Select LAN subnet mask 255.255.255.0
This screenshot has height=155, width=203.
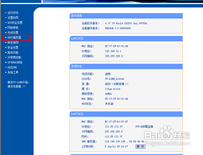[114, 56]
